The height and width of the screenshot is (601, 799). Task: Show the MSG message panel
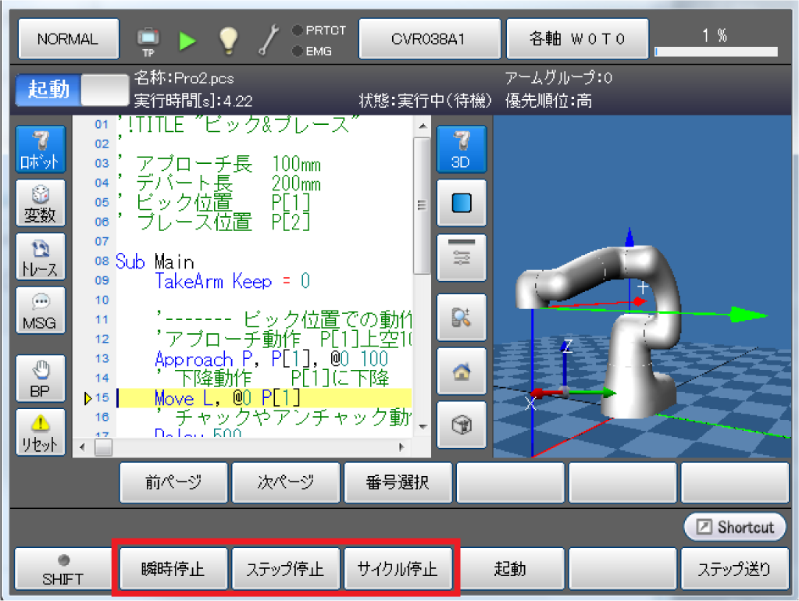click(x=40, y=311)
